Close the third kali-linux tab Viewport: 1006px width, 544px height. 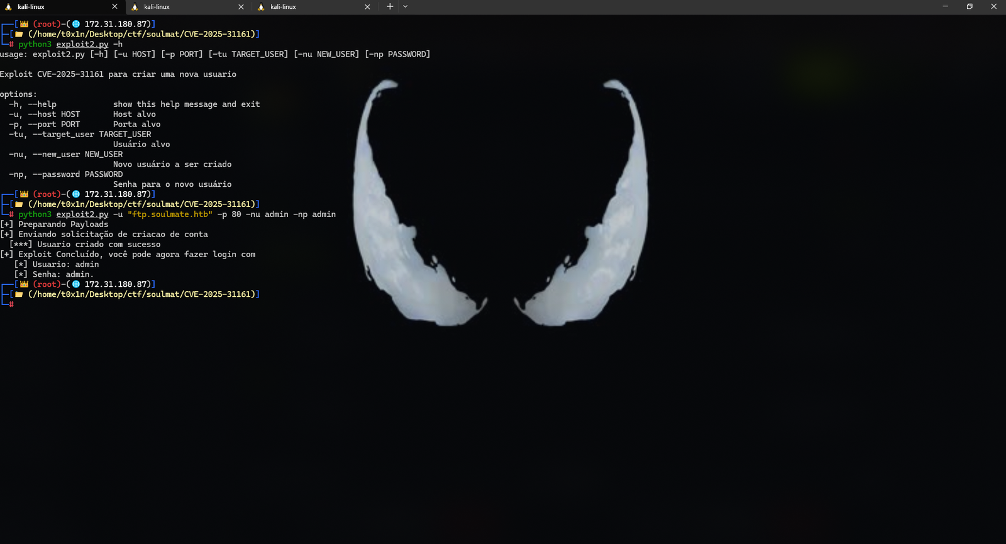coord(367,6)
